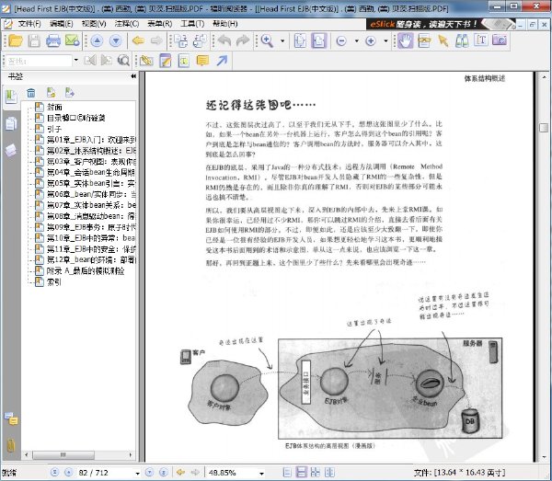Select bookmark 第01章_EJB入门
Screen dimensions: 552x481
coord(91,140)
